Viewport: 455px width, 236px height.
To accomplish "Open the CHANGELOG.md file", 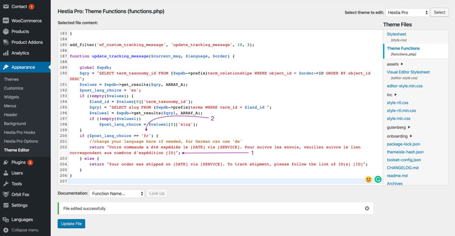I will (402, 168).
